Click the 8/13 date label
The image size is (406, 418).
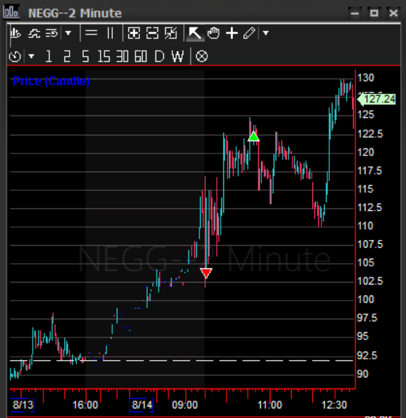(x=23, y=405)
